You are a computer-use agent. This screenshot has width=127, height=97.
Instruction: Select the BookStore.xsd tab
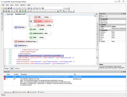(20, 14)
